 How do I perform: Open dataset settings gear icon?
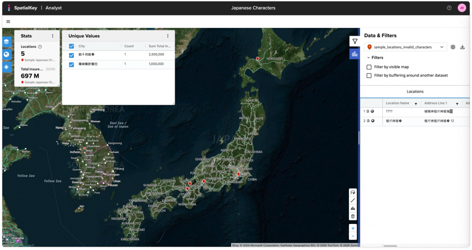pos(453,47)
